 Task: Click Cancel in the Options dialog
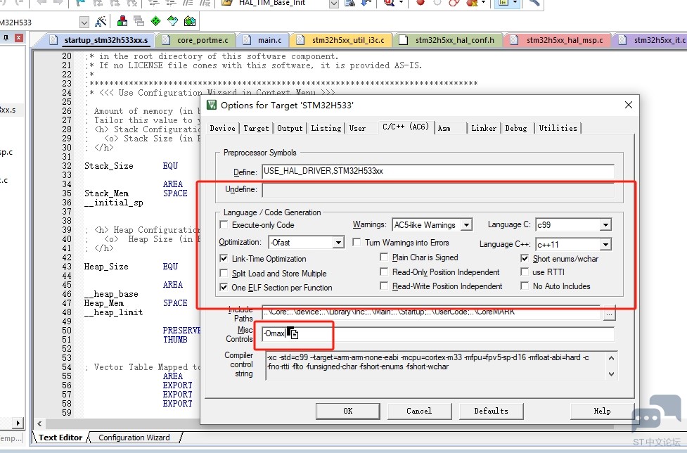pos(419,411)
